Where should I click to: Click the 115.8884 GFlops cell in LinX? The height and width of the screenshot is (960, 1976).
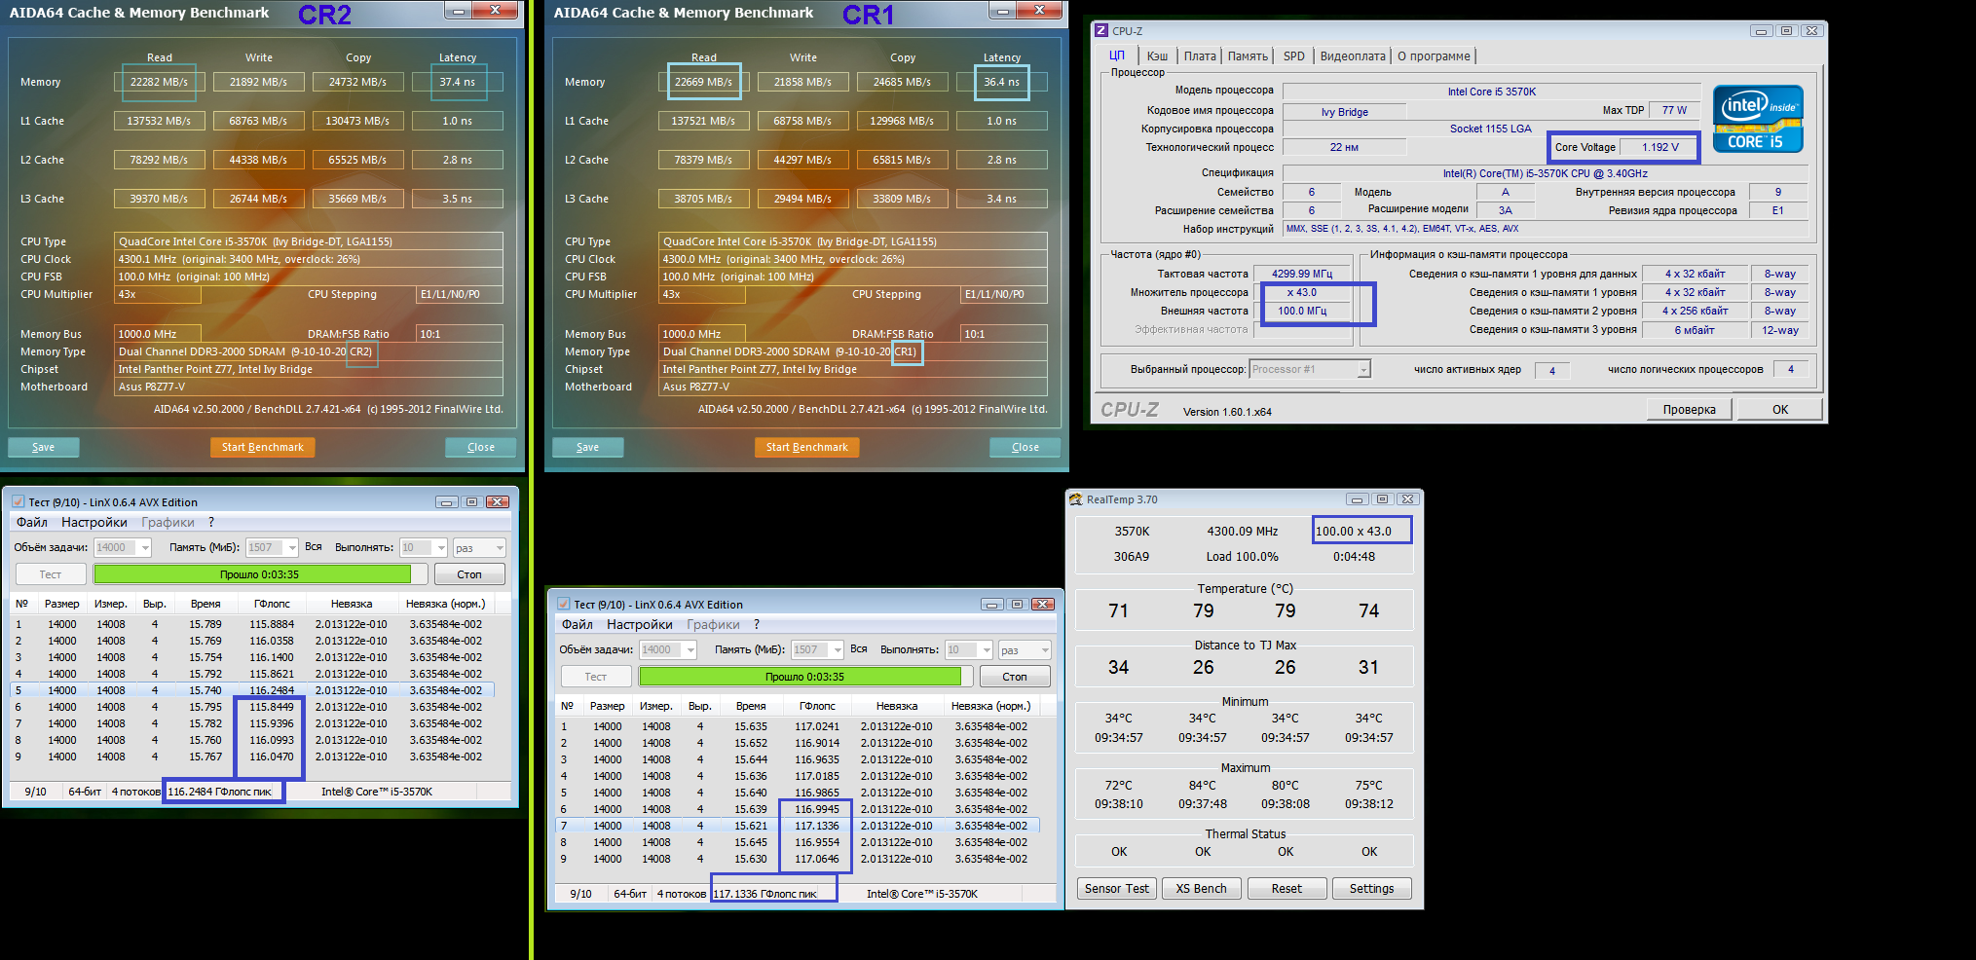pyautogui.click(x=272, y=624)
